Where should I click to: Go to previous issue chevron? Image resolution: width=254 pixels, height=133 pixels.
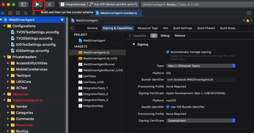[x=244, y=20]
